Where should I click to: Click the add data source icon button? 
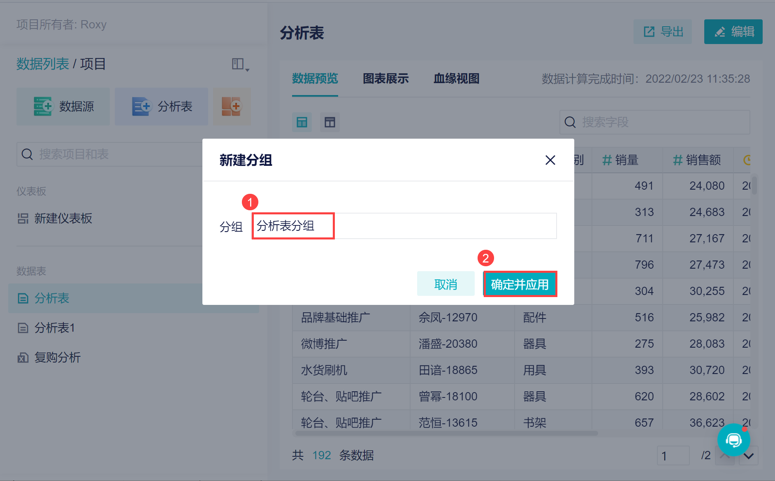(63, 107)
